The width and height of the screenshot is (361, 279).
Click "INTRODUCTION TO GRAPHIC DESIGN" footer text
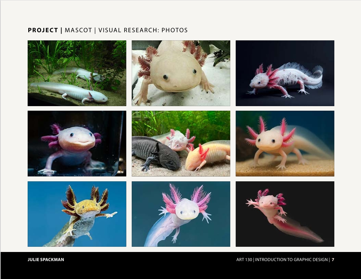pos(291,260)
